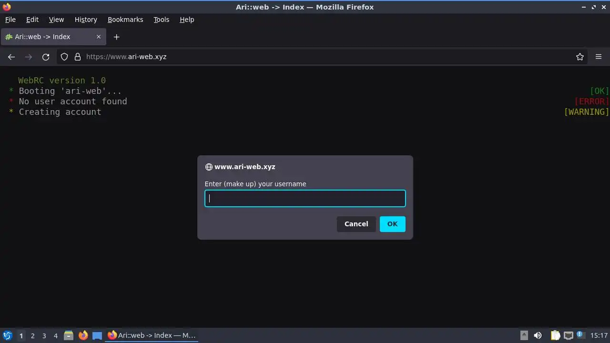The image size is (610, 343).
Task: Close the Firefox window
Action: [604, 7]
